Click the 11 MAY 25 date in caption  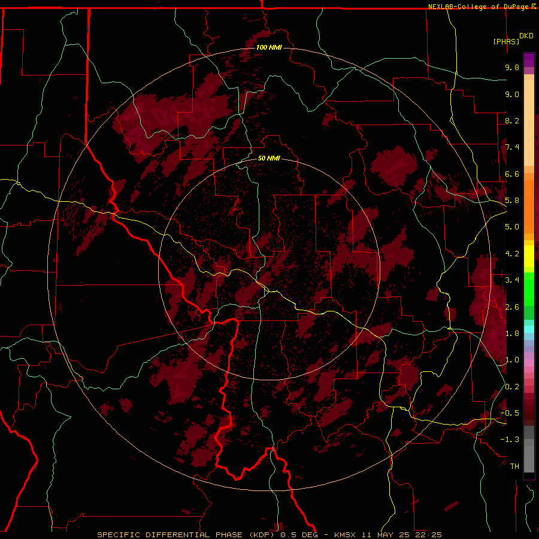[x=384, y=535]
